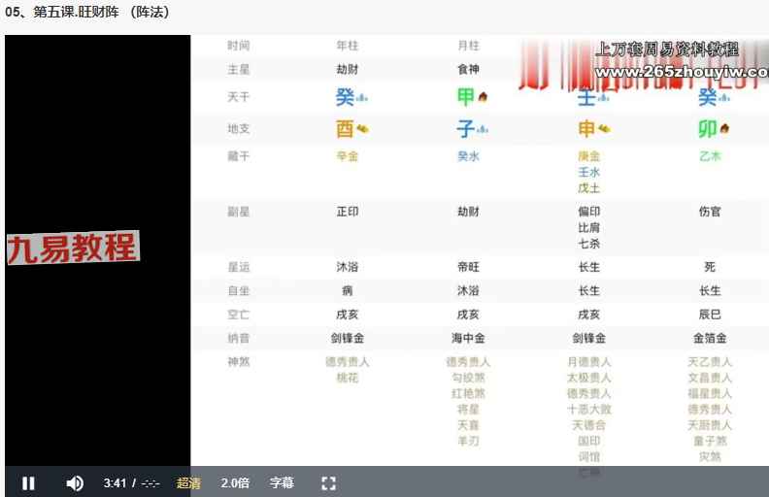Click the metal icon beside 酉 earthly branch
This screenshot has width=769, height=497.
click(x=362, y=129)
